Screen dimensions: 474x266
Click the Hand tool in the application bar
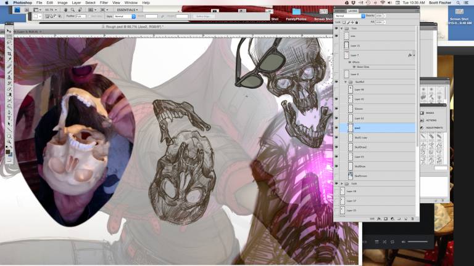[x=65, y=10]
